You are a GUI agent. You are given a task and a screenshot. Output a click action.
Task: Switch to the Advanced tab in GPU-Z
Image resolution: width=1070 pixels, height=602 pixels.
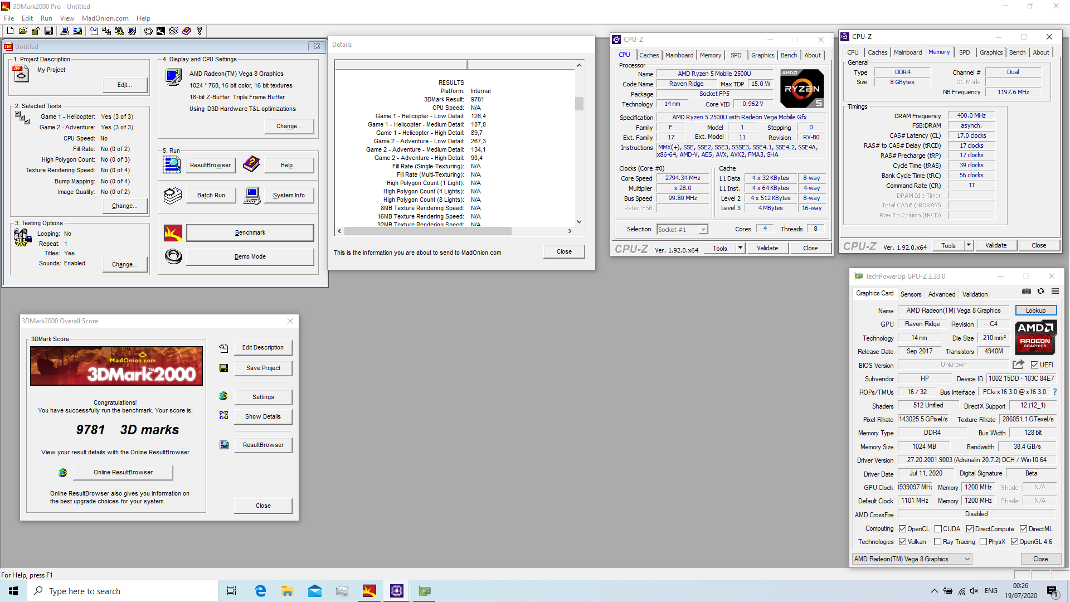941,294
